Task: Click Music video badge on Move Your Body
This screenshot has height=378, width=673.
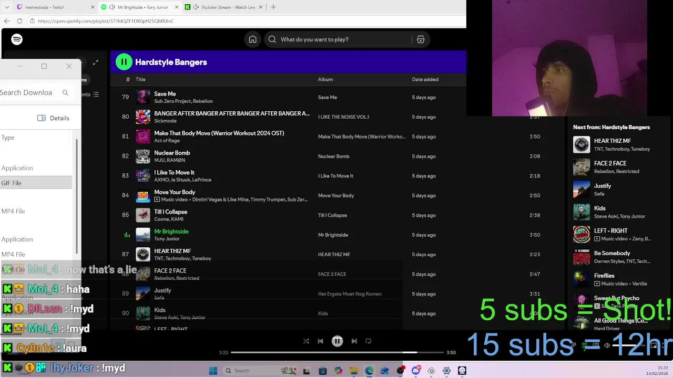Action: [171, 199]
